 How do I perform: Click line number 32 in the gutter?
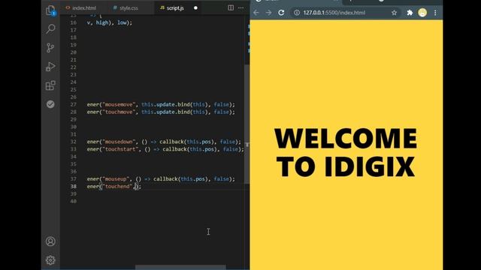coord(73,142)
